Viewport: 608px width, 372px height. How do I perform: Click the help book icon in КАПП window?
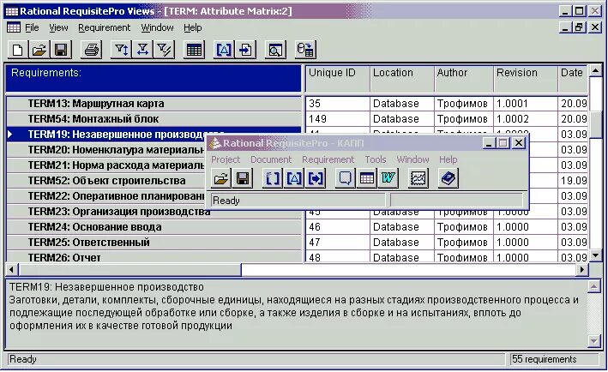448,178
